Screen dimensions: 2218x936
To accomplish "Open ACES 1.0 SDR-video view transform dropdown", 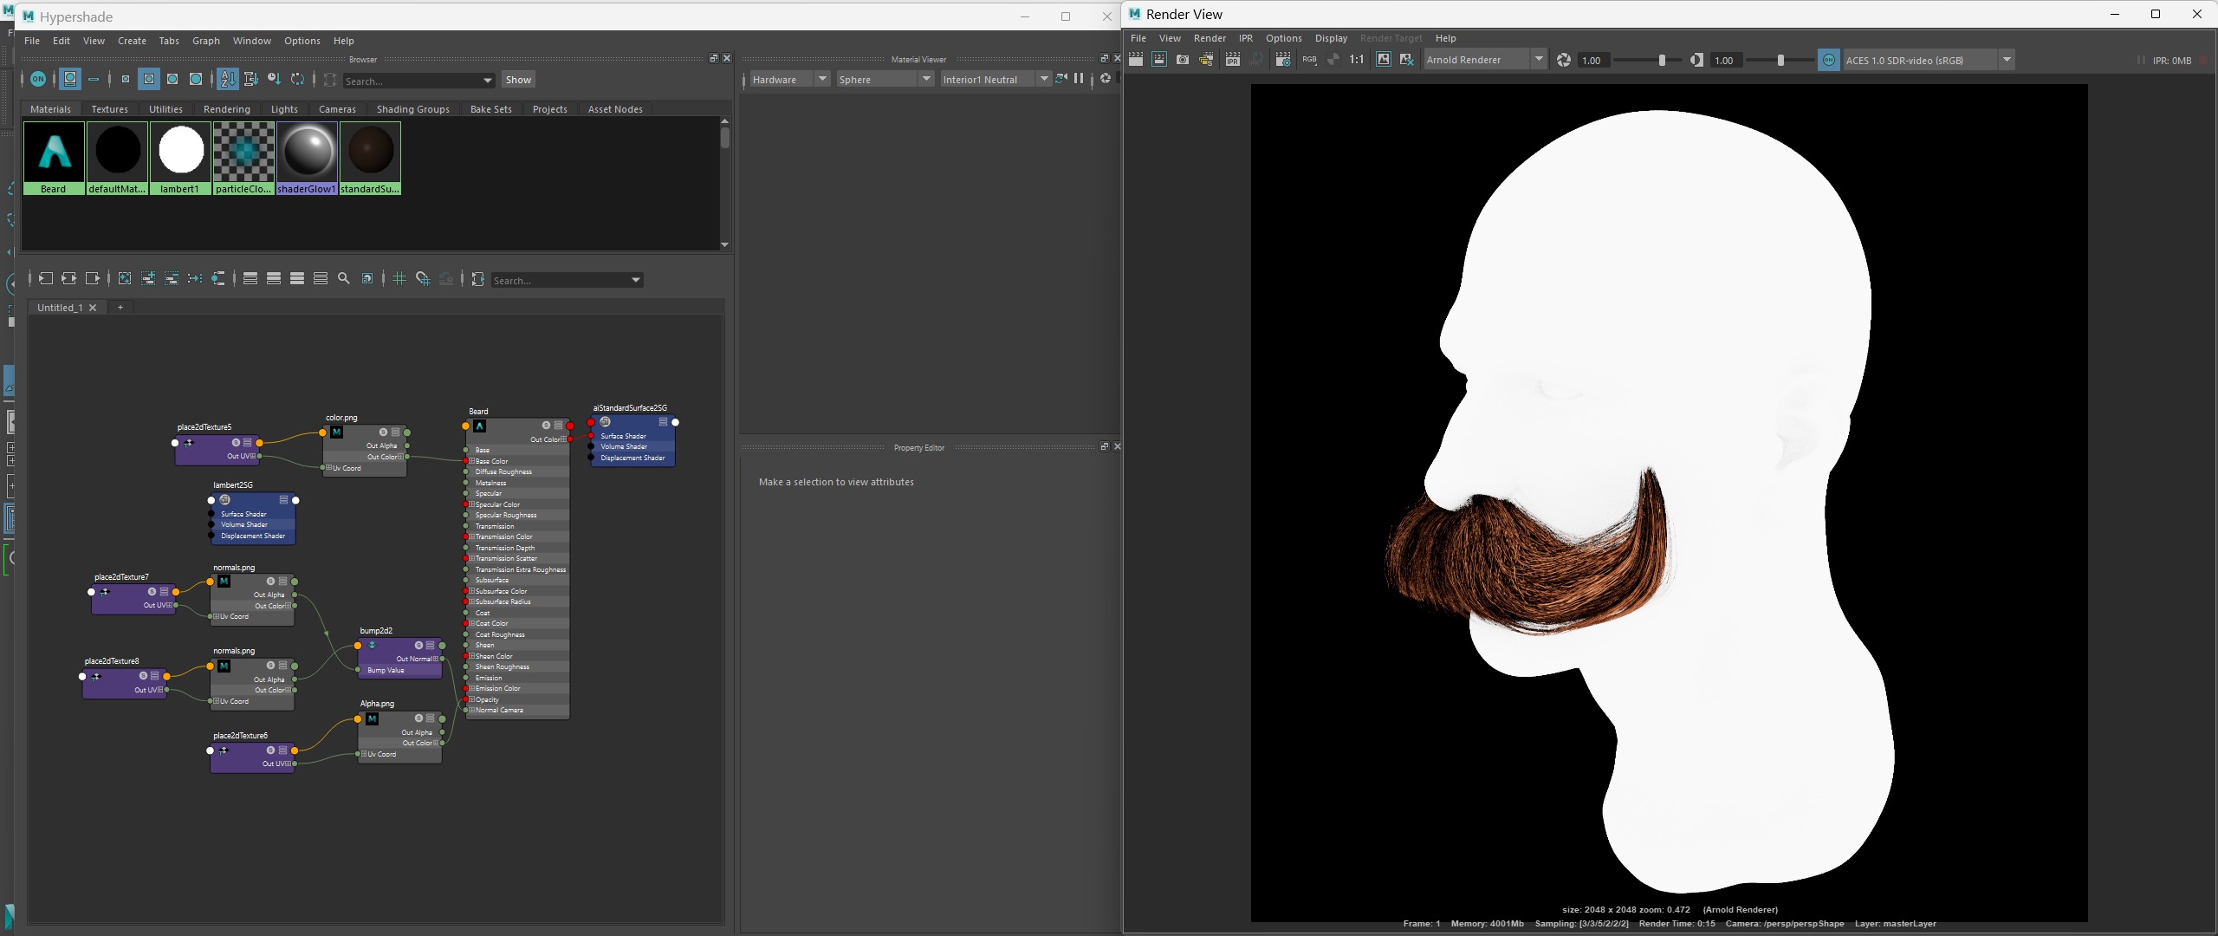I will click(x=1928, y=60).
